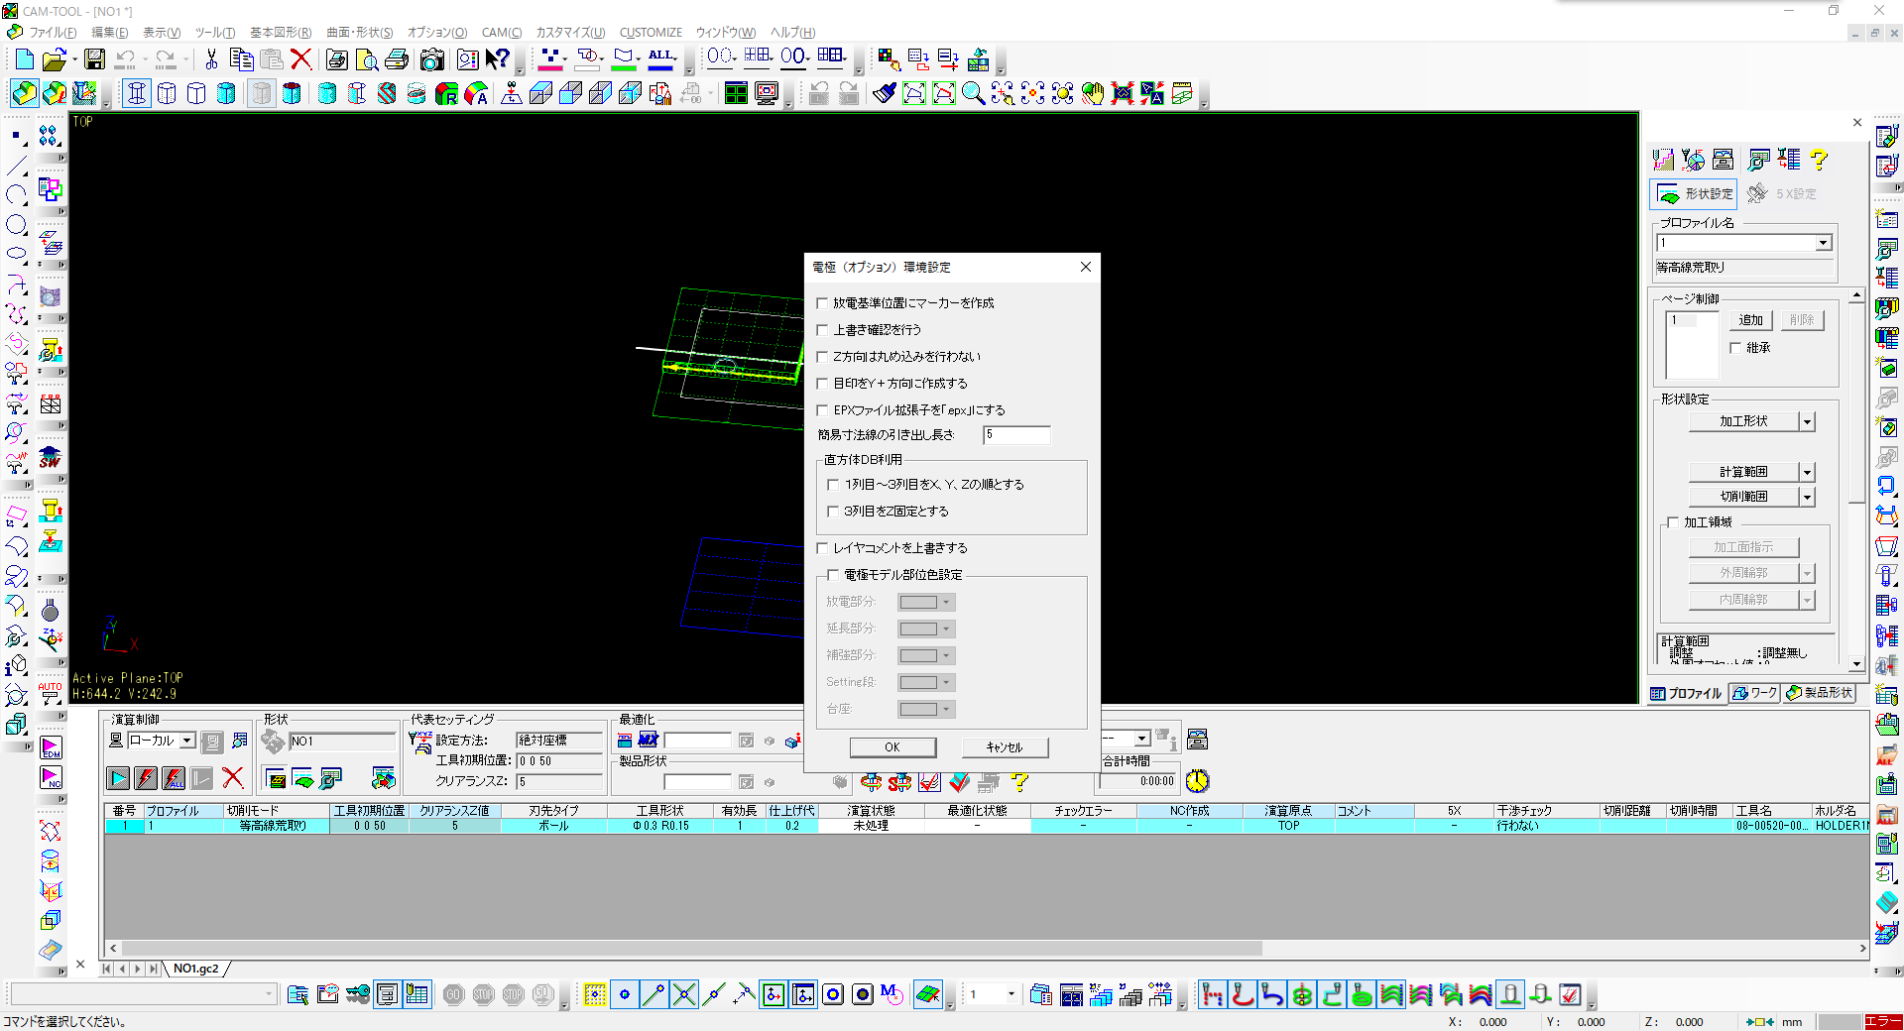
Task: Open the ローカル dropdown in 演算制御
Action: (186, 741)
